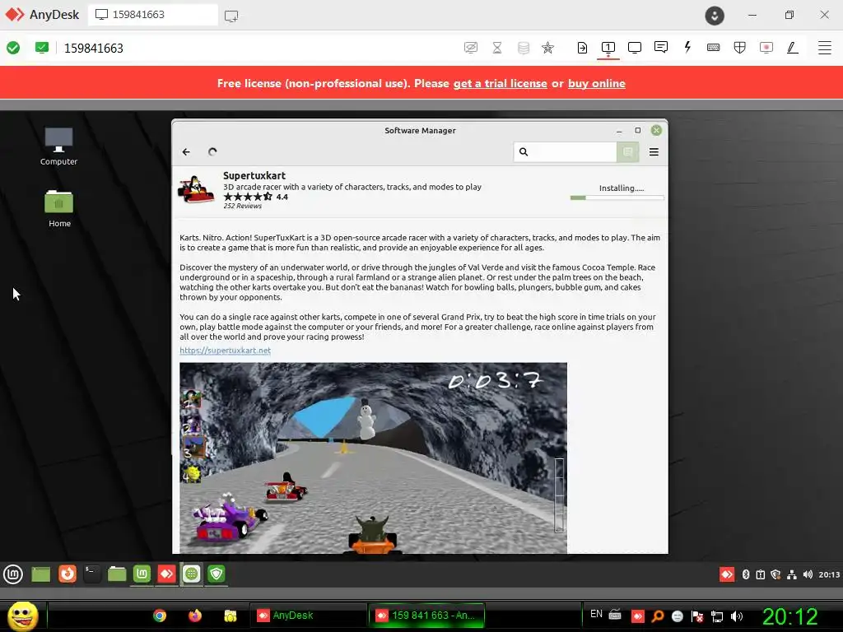Open host tray volume speaker icon
The image size is (843, 632).
click(737, 616)
